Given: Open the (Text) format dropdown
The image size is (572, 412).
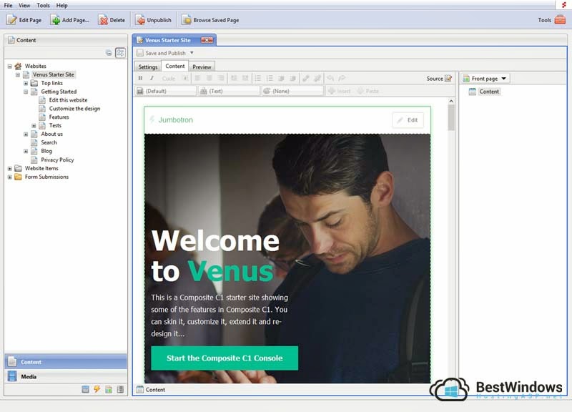Looking at the screenshot, I should [x=229, y=91].
